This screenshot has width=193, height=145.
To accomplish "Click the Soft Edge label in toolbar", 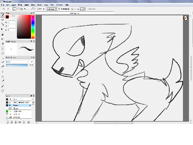I will coord(91,9).
